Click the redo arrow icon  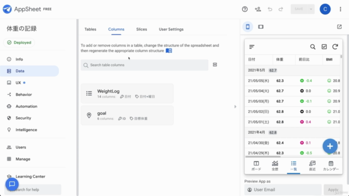pyautogui.click(x=281, y=9)
